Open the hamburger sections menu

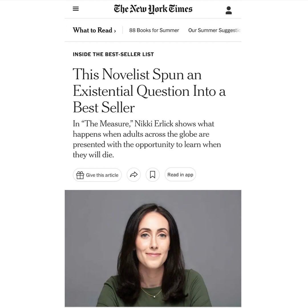tap(76, 9)
